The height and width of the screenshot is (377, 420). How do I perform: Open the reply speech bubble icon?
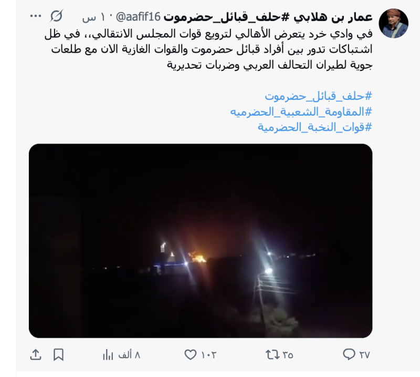point(349,354)
